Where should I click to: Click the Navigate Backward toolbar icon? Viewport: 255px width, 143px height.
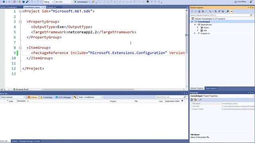point(4,2)
